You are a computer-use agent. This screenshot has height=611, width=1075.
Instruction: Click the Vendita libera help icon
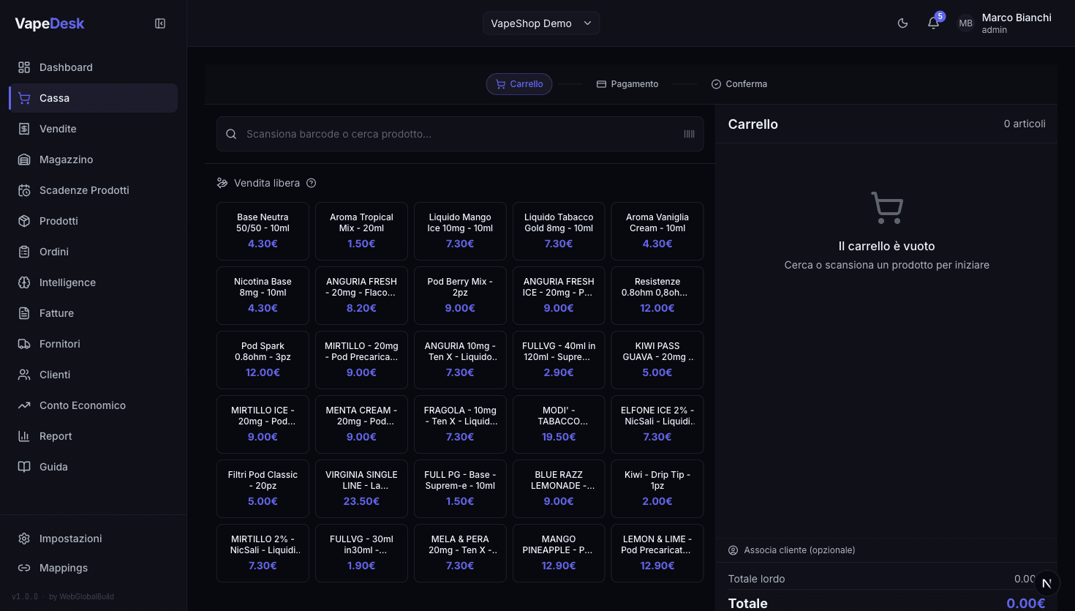pyautogui.click(x=311, y=183)
